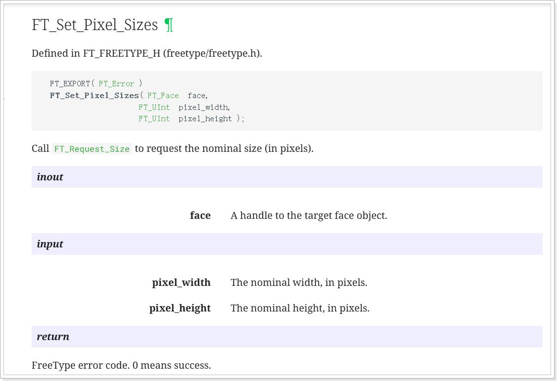Click the bold pixel_width parameter name in table

click(181, 282)
